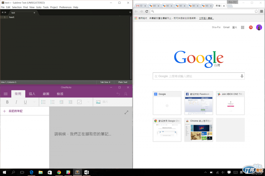Screen dimensions: 265x176
Task: Increase indent in OneNote
Action: [x=70, y=102]
